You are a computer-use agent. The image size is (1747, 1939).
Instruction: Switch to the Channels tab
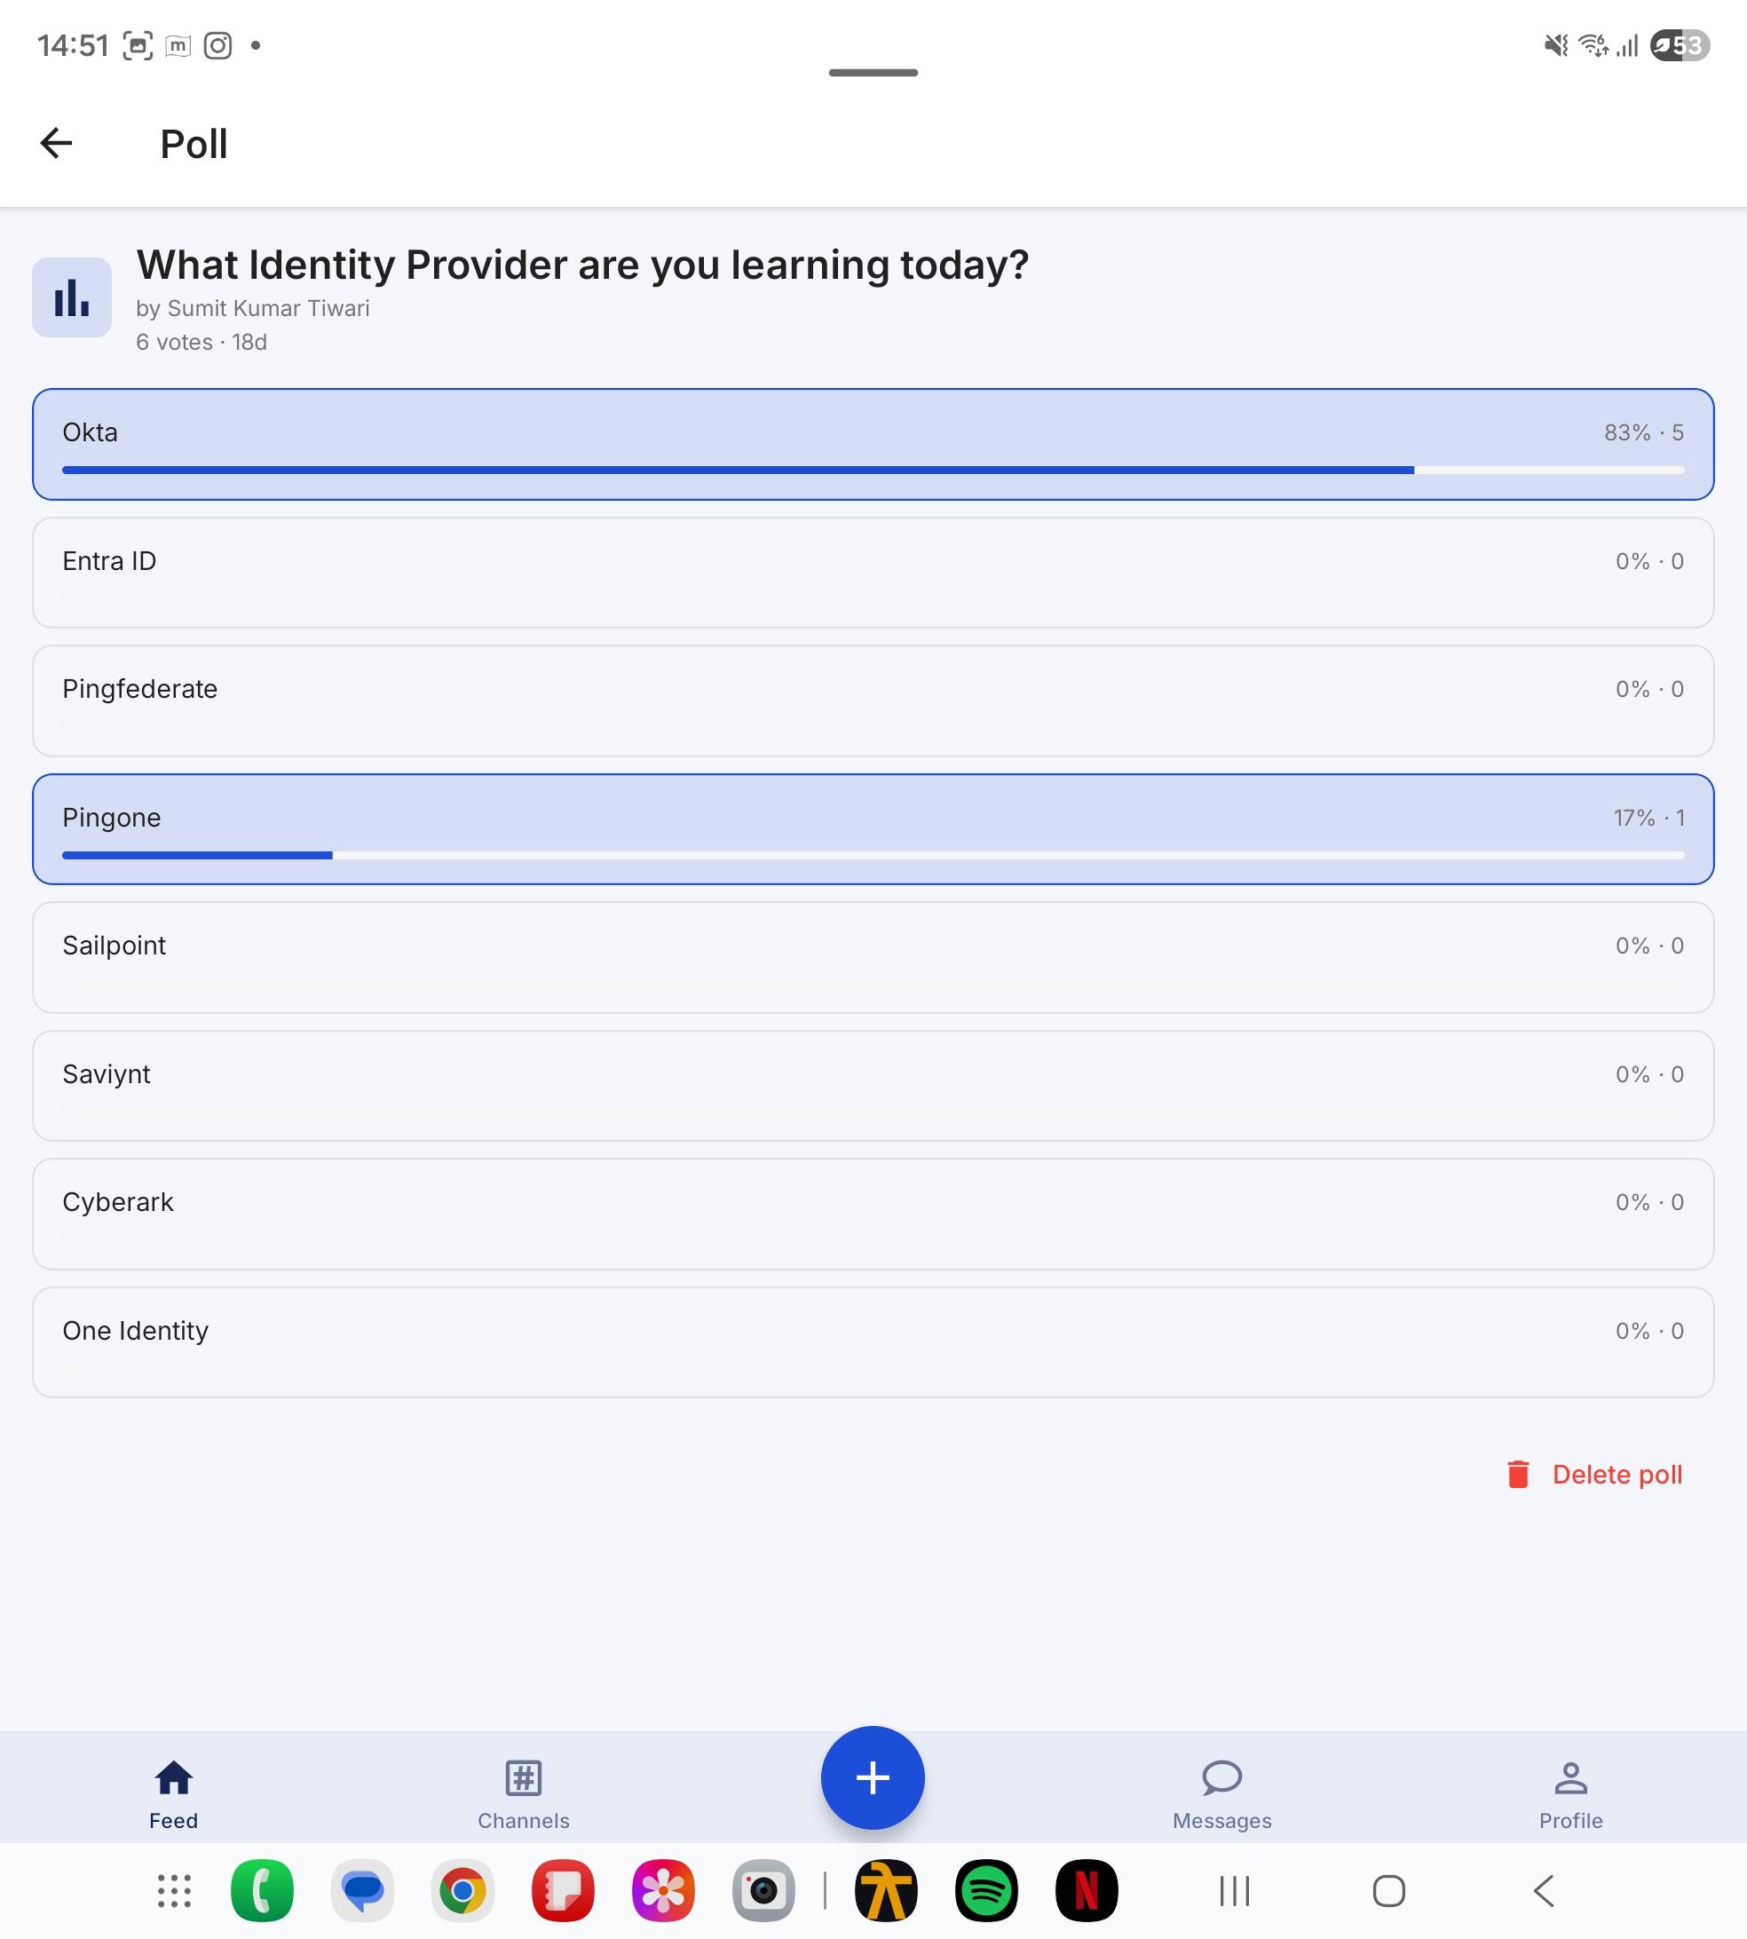coord(523,1794)
